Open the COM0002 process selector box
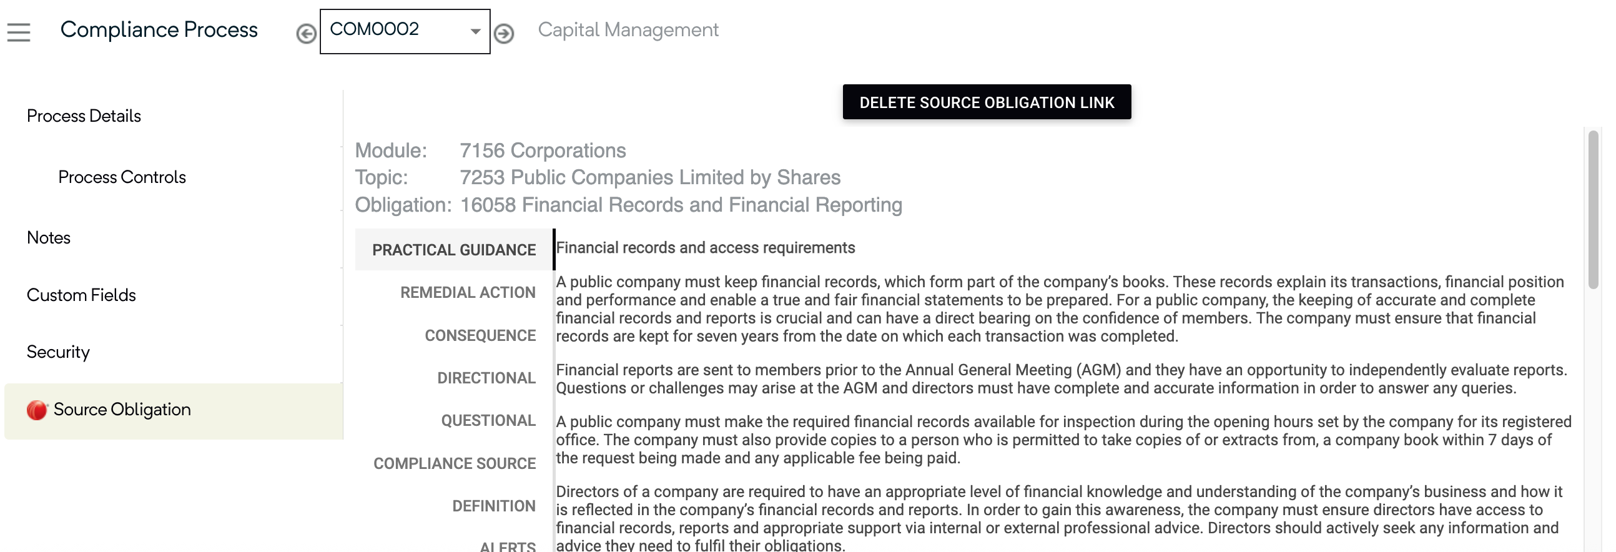 tap(405, 31)
